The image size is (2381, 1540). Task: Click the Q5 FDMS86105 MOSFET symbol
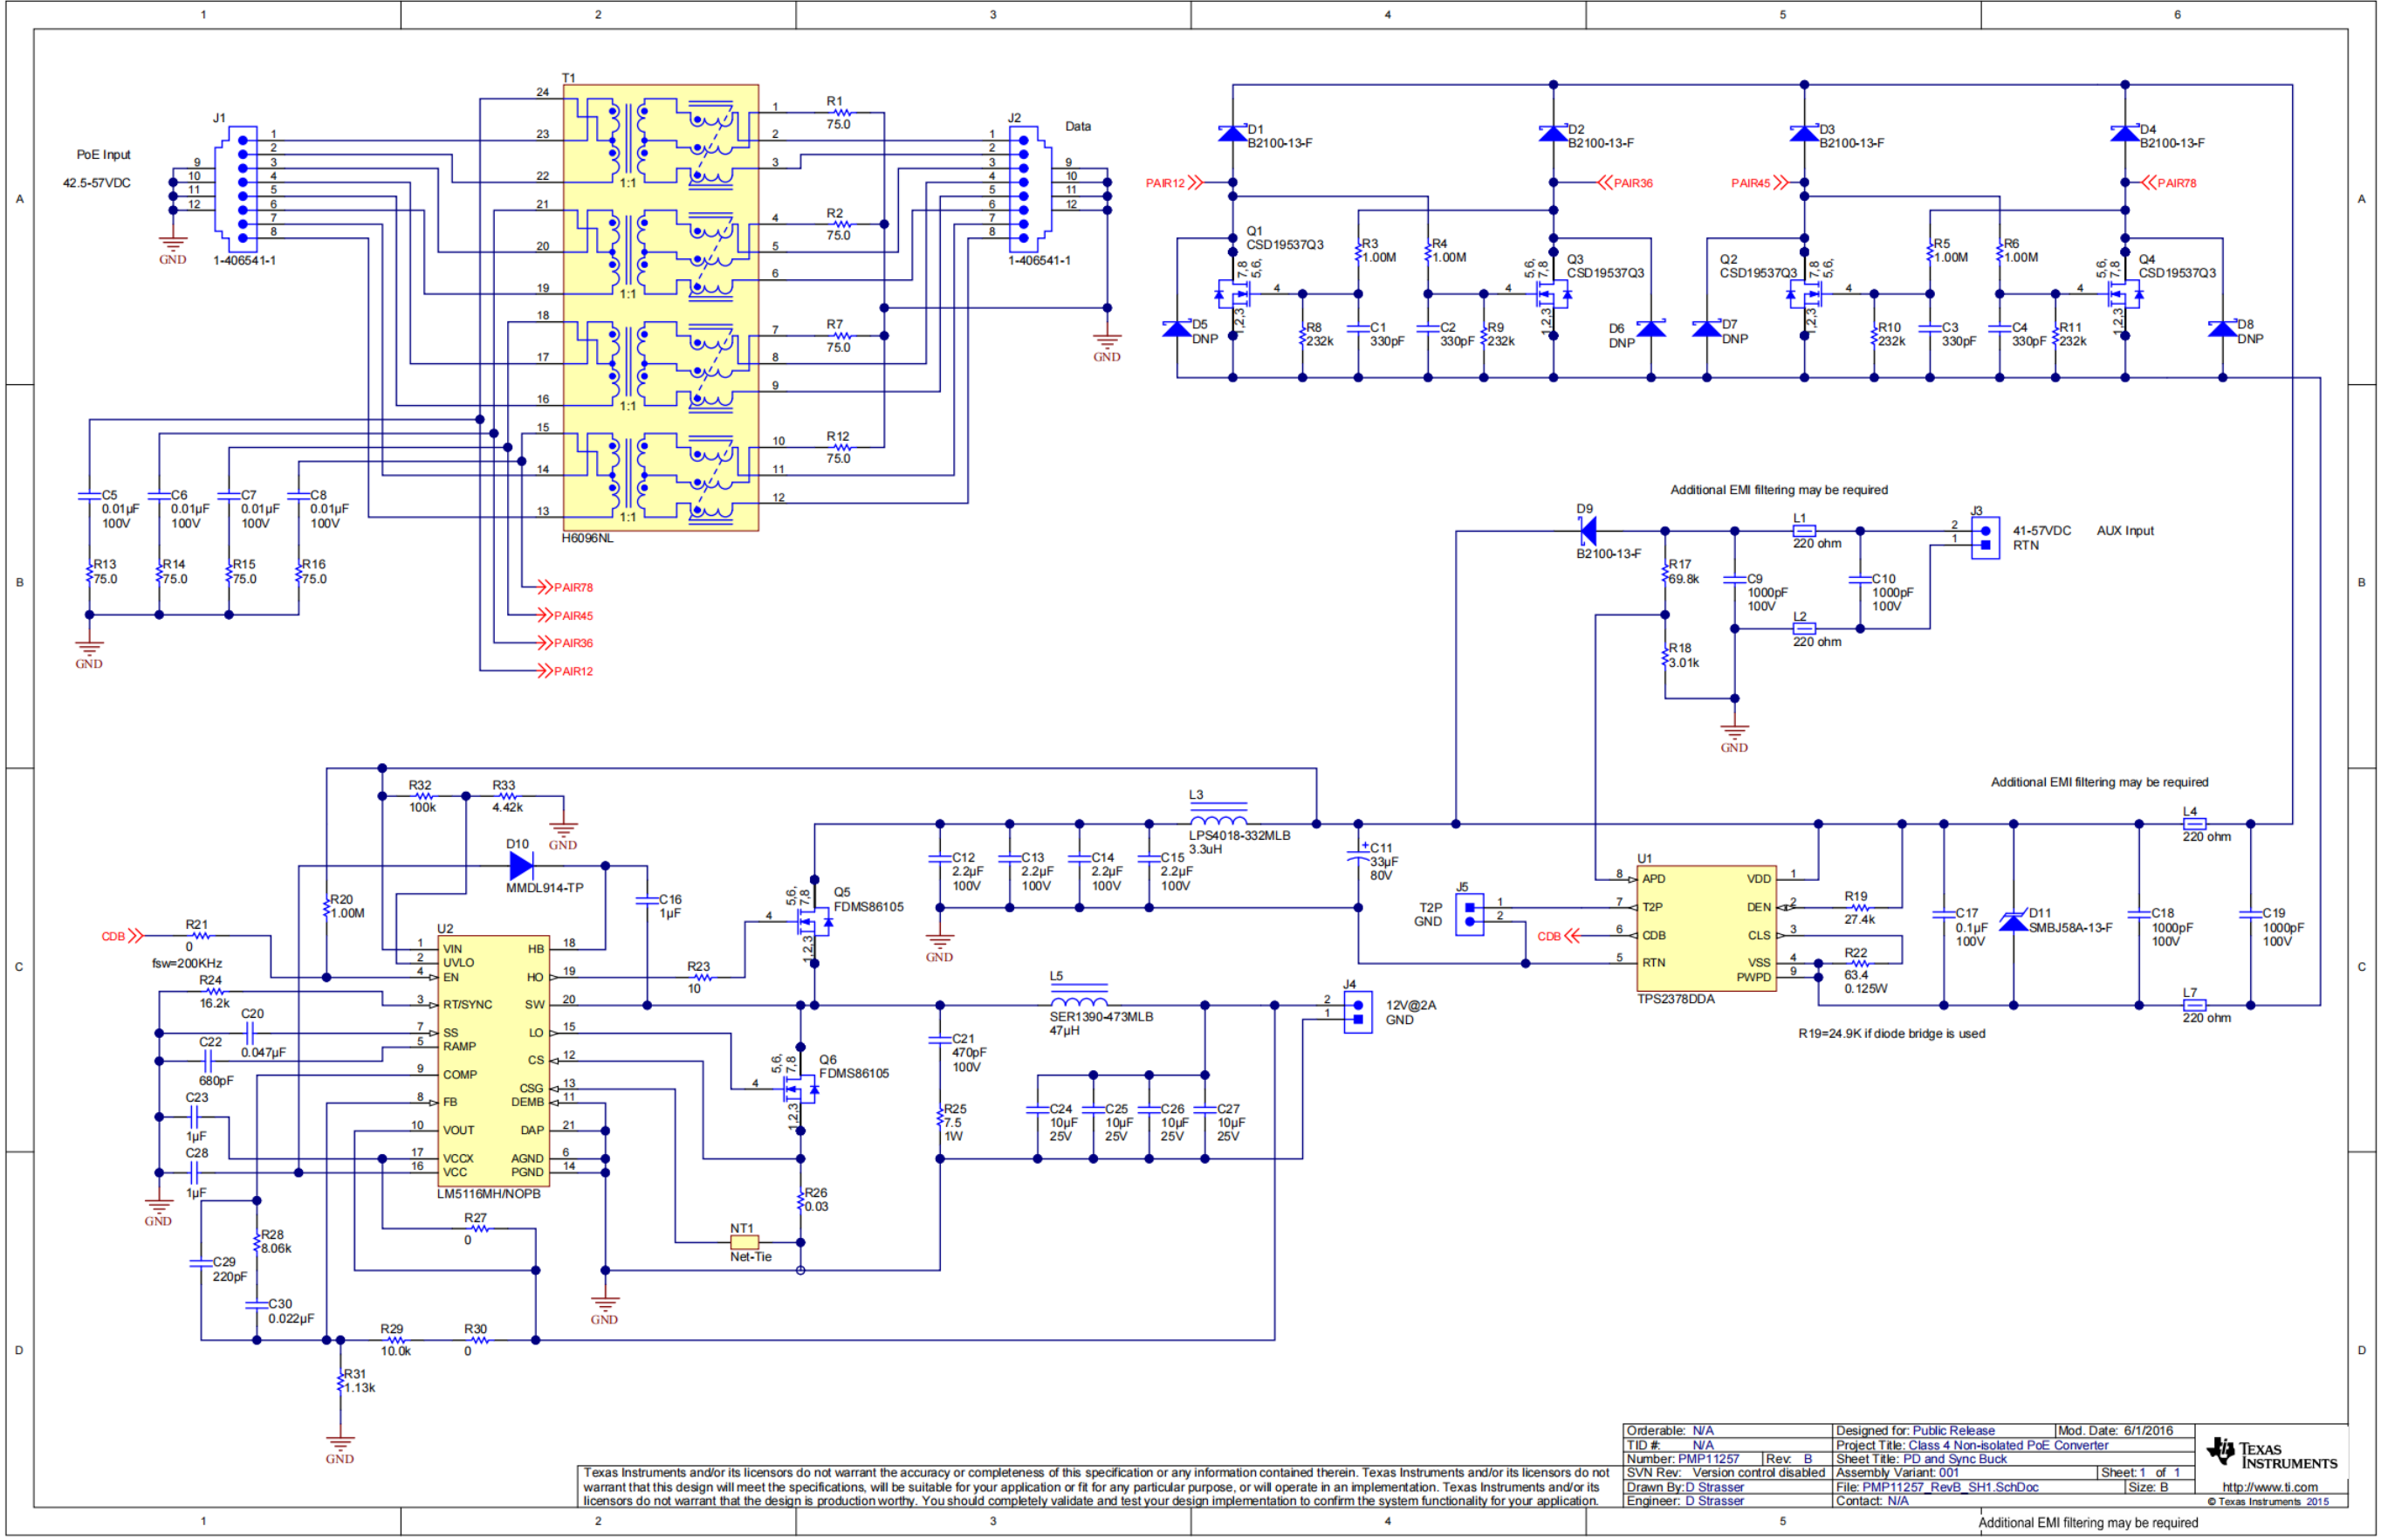(x=814, y=922)
